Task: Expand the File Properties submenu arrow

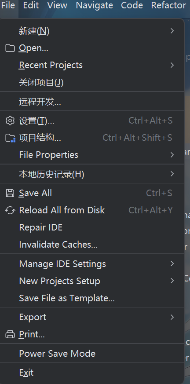Action: click(x=172, y=155)
